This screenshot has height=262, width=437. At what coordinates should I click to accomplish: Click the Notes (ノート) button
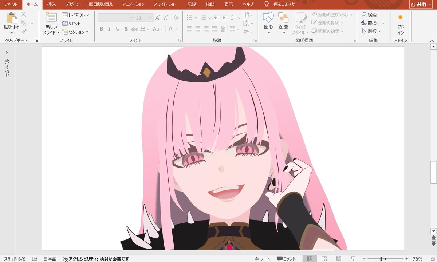(x=263, y=259)
